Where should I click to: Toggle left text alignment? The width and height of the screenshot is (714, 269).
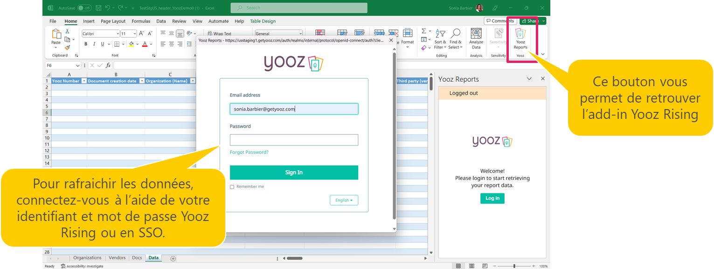(x=163, y=44)
